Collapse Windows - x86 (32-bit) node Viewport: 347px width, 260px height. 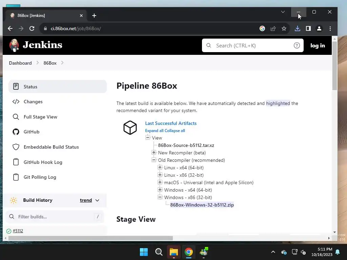pyautogui.click(x=160, y=197)
